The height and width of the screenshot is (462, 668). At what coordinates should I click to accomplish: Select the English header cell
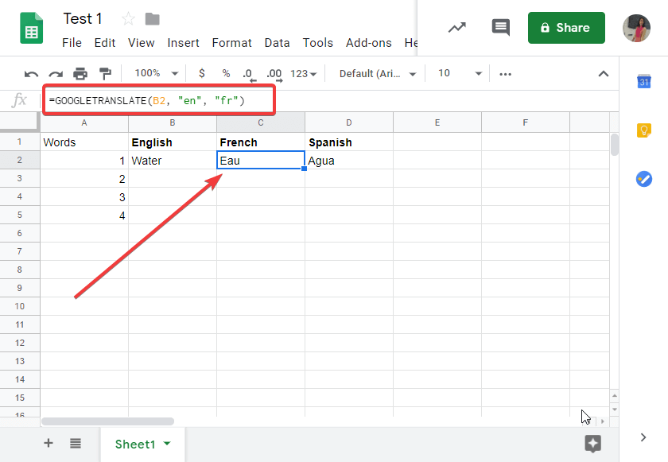pos(173,142)
